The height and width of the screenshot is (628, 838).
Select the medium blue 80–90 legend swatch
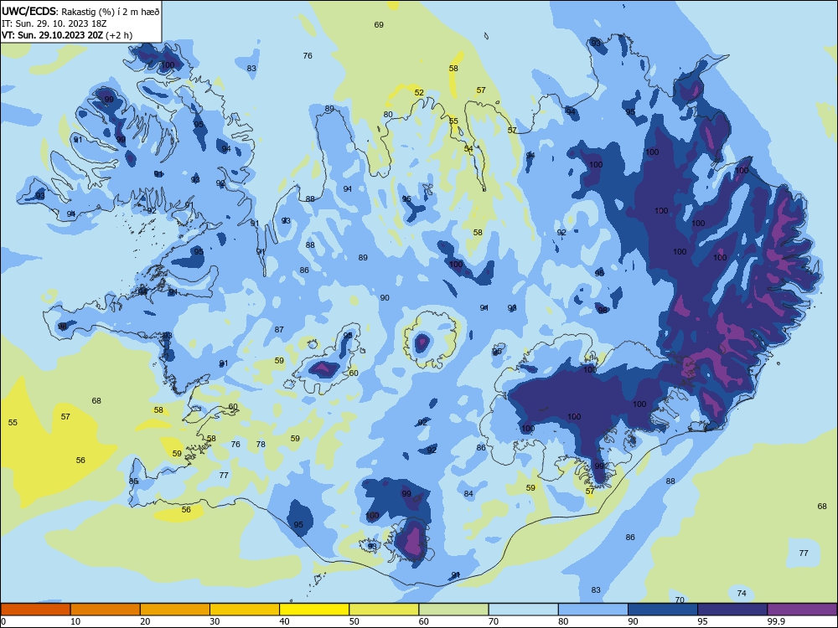pos(593,610)
